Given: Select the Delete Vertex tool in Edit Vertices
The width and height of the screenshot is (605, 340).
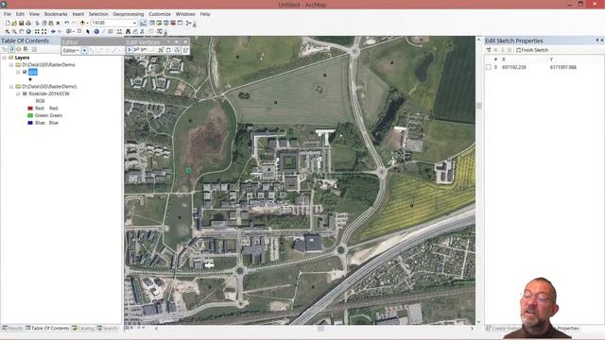Looking at the screenshot, I should tap(144, 50).
